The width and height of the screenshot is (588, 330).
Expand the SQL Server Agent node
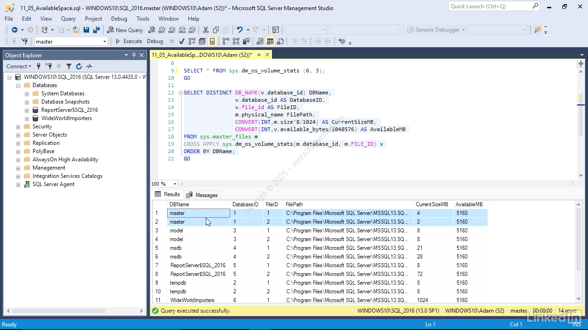pos(18,184)
